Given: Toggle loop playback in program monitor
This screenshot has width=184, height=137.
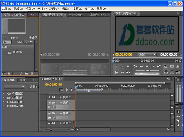Looking at the screenshot, I should (166, 67).
